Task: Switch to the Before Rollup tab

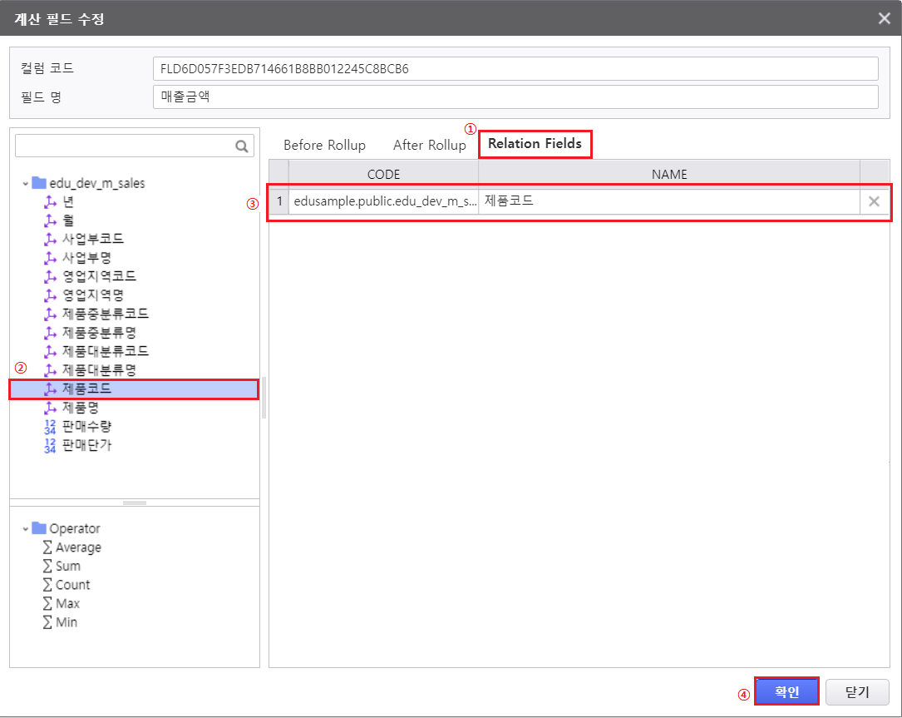Action: [324, 145]
